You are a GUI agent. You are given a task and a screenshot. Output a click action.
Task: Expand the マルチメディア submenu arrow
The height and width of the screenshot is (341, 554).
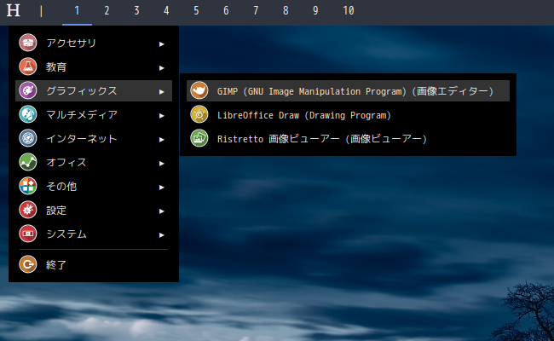[161, 116]
